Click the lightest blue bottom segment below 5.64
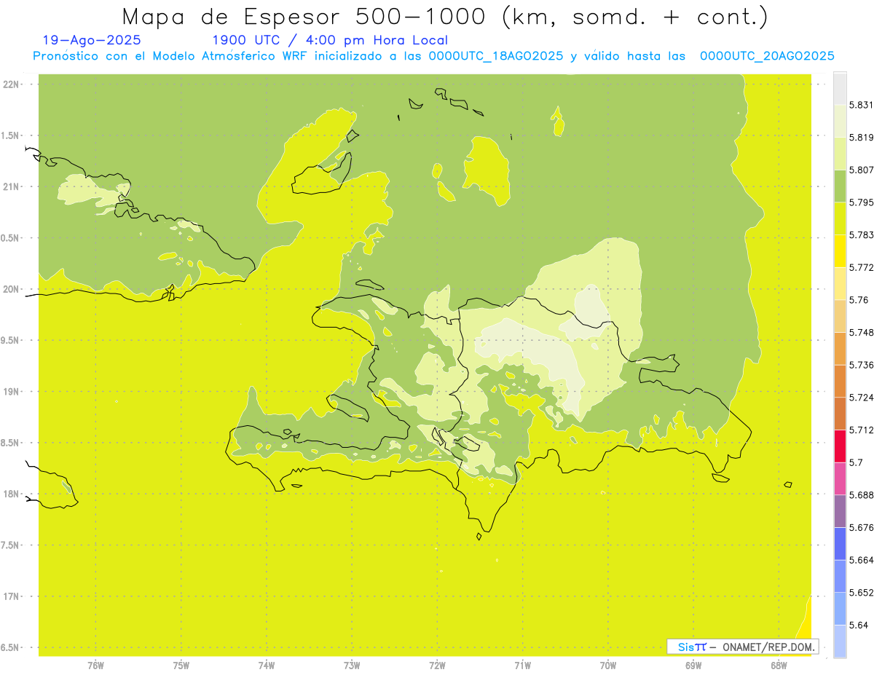This screenshot has width=874, height=675. coord(840,642)
